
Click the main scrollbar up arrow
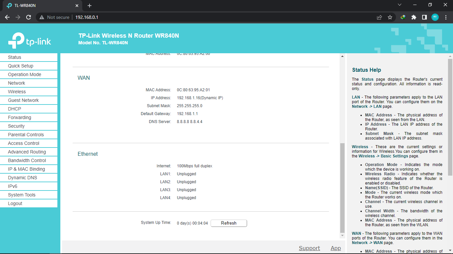click(x=343, y=56)
